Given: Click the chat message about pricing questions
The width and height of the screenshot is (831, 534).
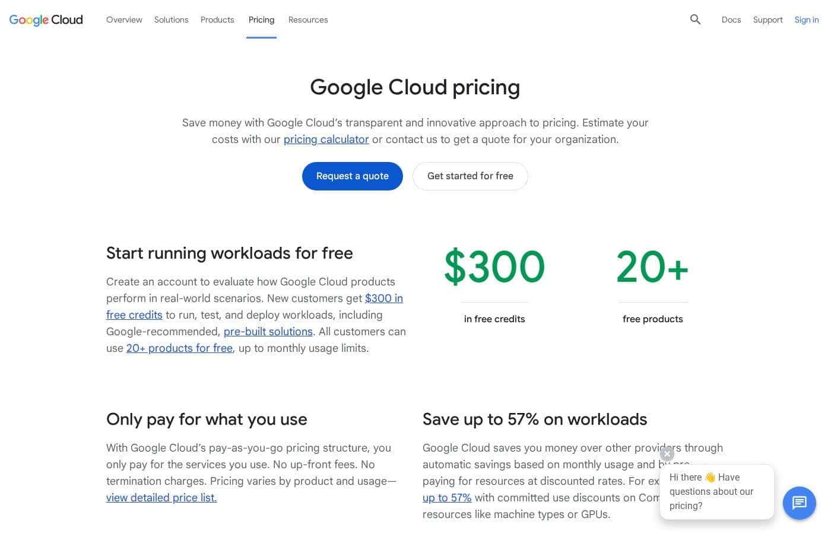Looking at the screenshot, I should pyautogui.click(x=716, y=492).
